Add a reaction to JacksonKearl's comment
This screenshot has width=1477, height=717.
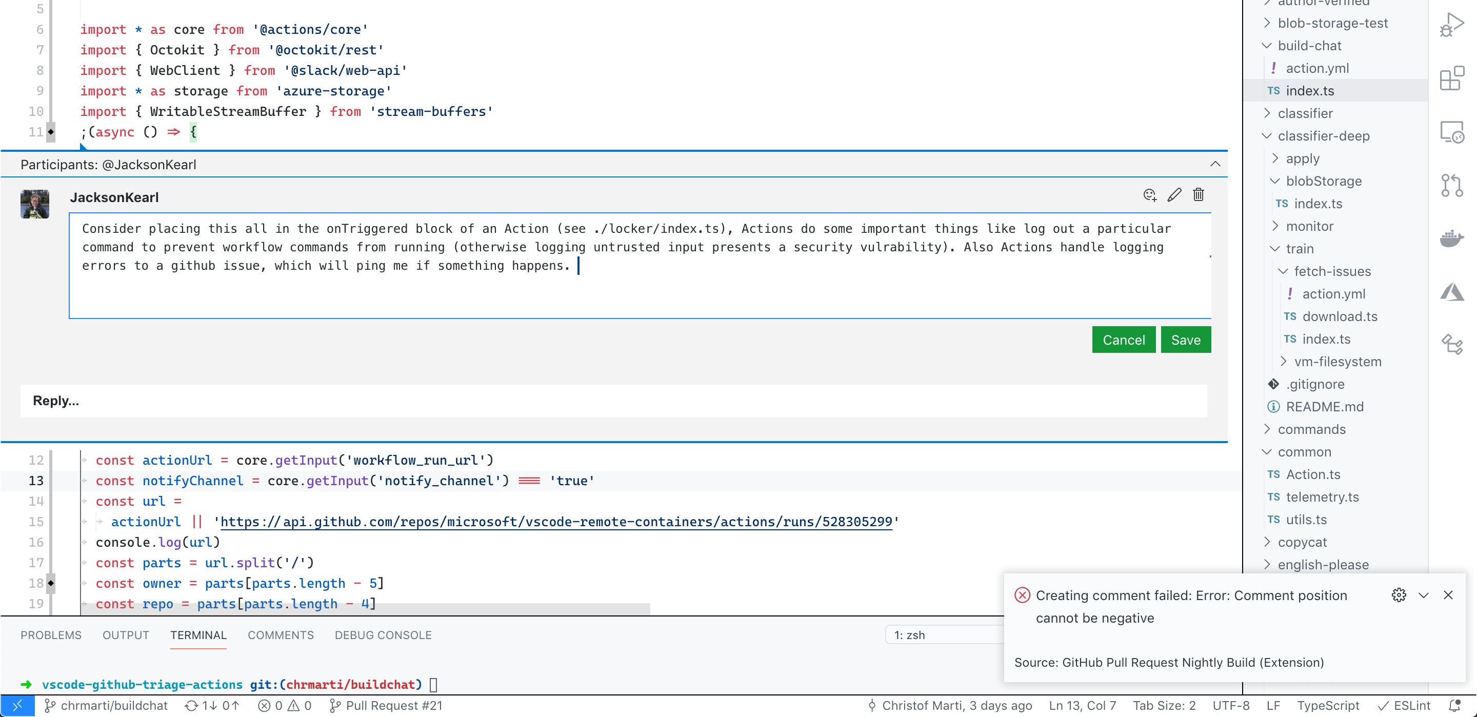pos(1150,195)
